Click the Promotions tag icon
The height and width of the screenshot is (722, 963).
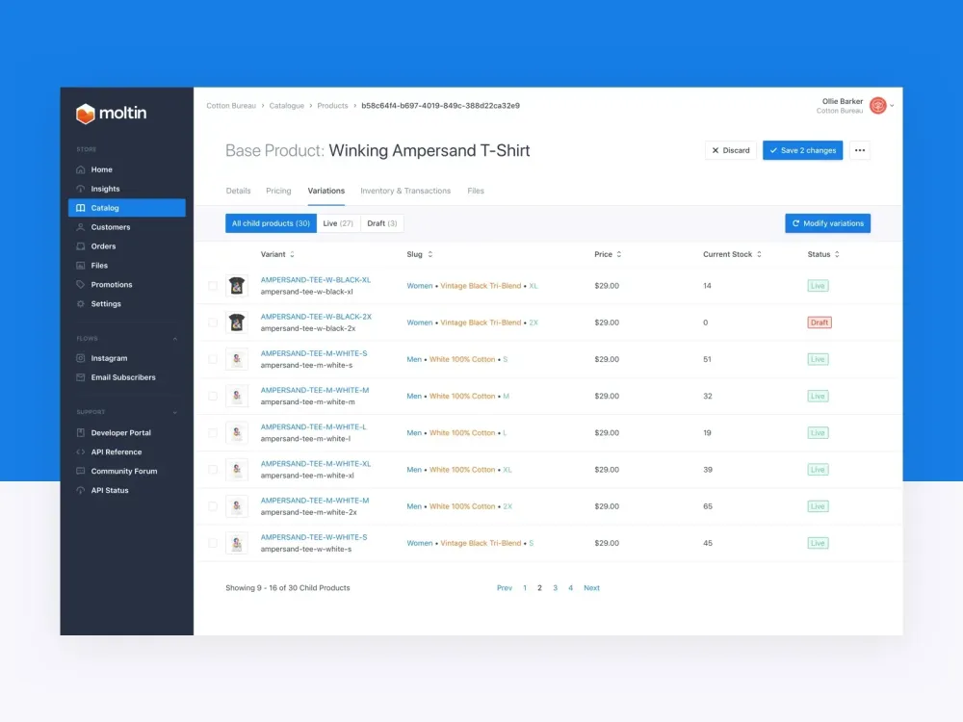[81, 285]
